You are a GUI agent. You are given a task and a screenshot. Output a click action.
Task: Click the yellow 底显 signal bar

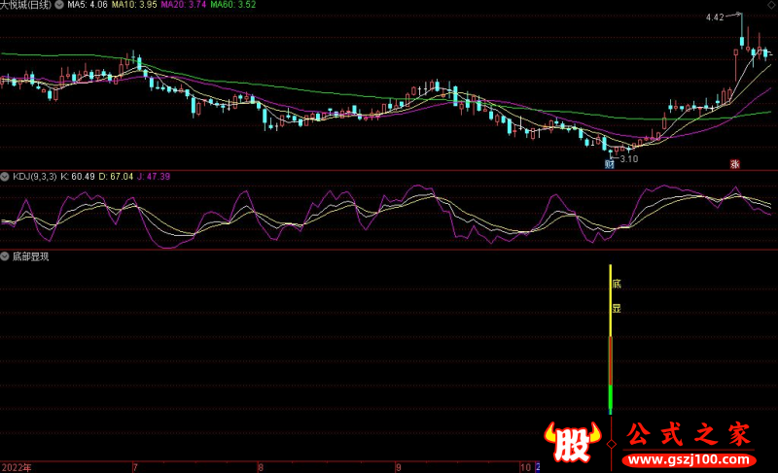(611, 299)
